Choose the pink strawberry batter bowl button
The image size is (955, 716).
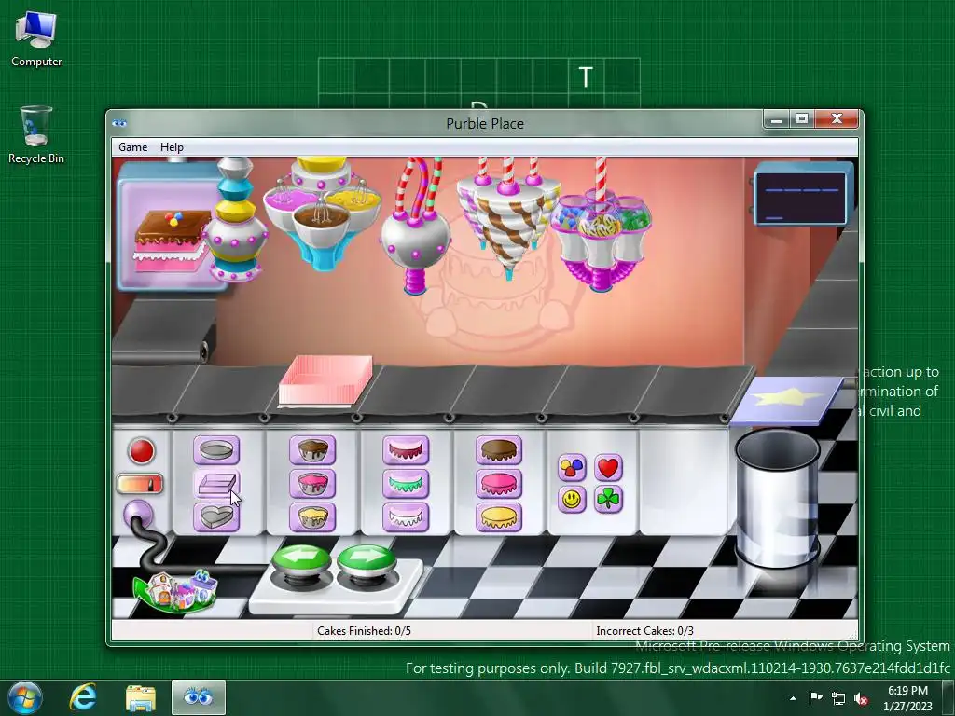312,484
